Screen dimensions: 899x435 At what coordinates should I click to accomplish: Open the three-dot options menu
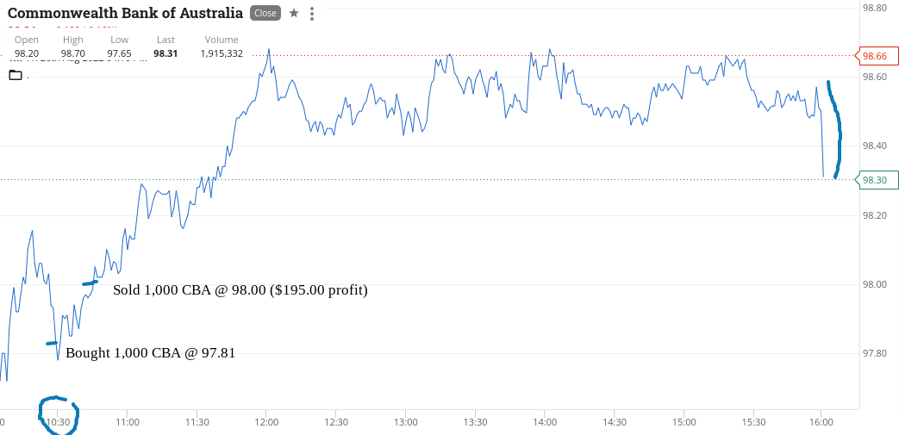pos(312,14)
